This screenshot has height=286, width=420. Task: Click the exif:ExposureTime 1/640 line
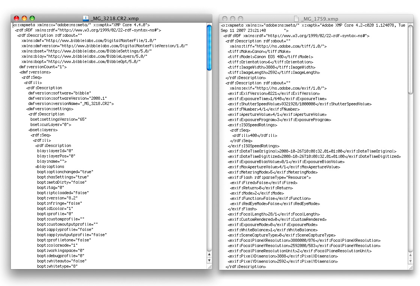click(277, 99)
